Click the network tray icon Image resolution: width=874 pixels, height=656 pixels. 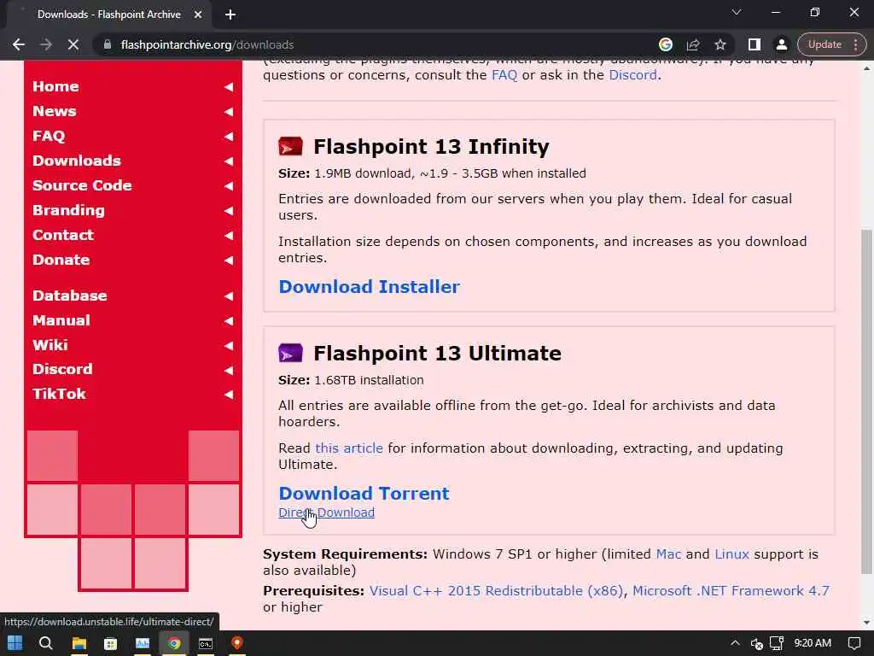(x=777, y=643)
